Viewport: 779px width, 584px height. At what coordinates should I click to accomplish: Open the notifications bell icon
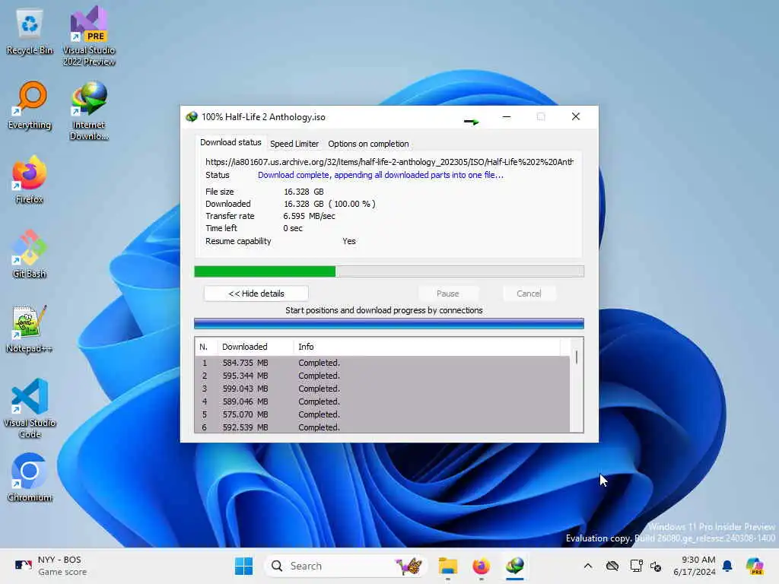coord(727,566)
